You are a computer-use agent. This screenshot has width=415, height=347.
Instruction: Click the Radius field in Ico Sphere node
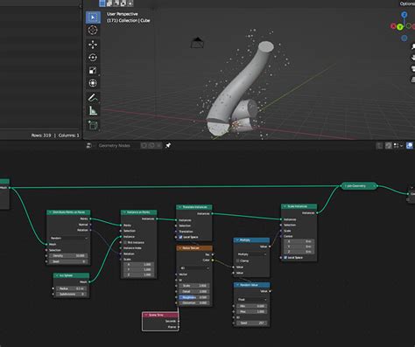tap(72, 288)
